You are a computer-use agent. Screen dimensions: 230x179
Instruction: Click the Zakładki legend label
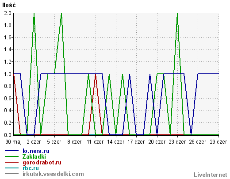click(34, 156)
